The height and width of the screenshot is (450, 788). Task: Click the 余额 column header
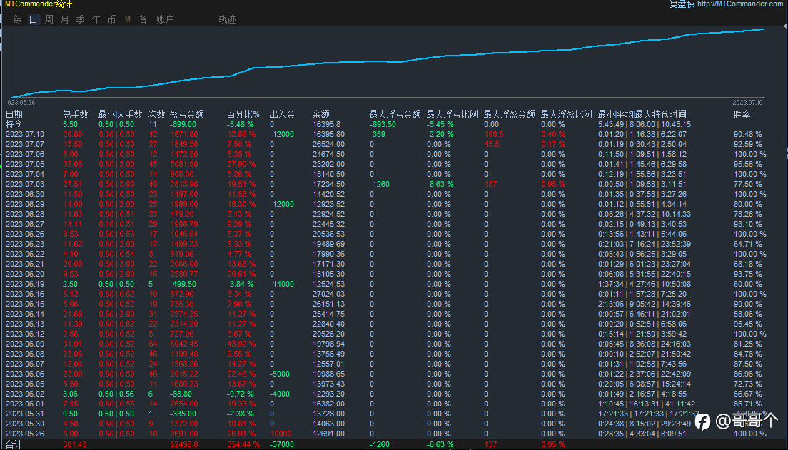(x=321, y=115)
